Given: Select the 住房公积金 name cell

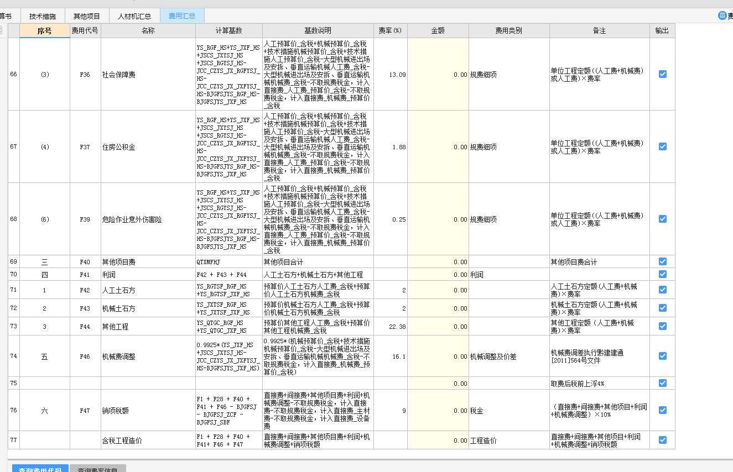Looking at the screenshot, I should (148, 146).
